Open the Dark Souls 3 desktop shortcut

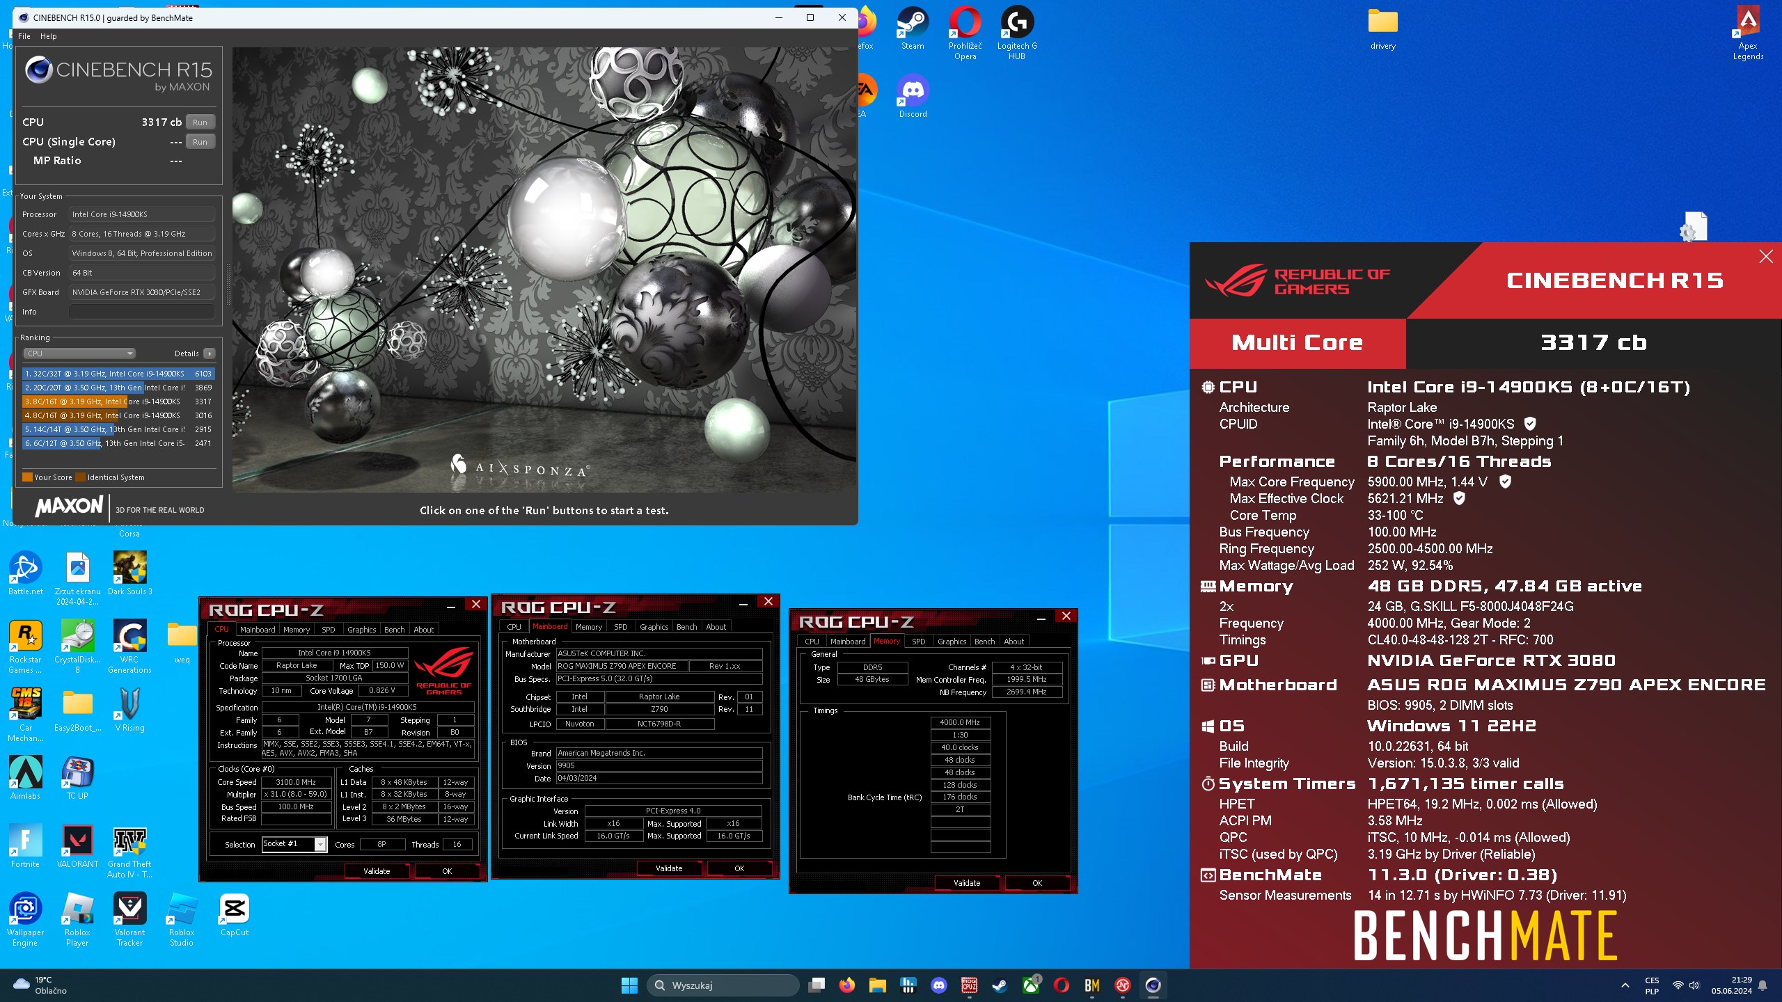click(x=129, y=573)
